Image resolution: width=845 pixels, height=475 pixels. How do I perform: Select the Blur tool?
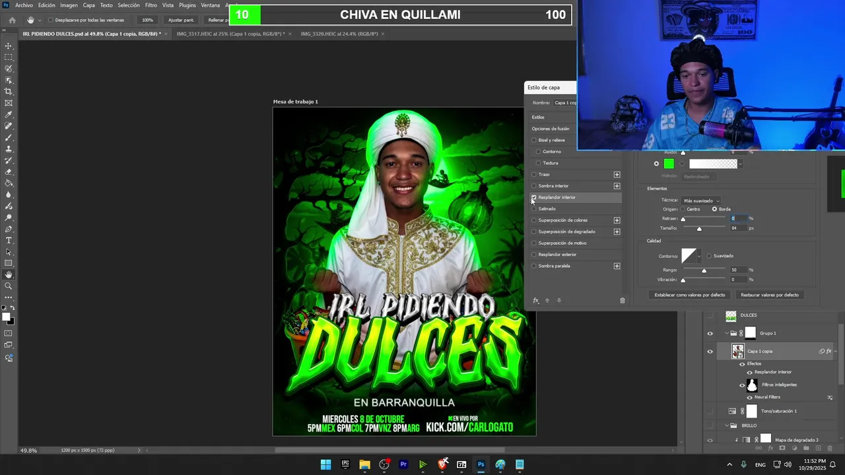(x=9, y=195)
